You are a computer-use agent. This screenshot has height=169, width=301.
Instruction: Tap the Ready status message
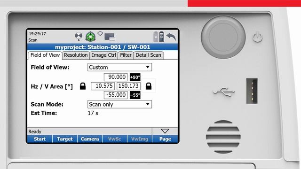click(x=35, y=131)
